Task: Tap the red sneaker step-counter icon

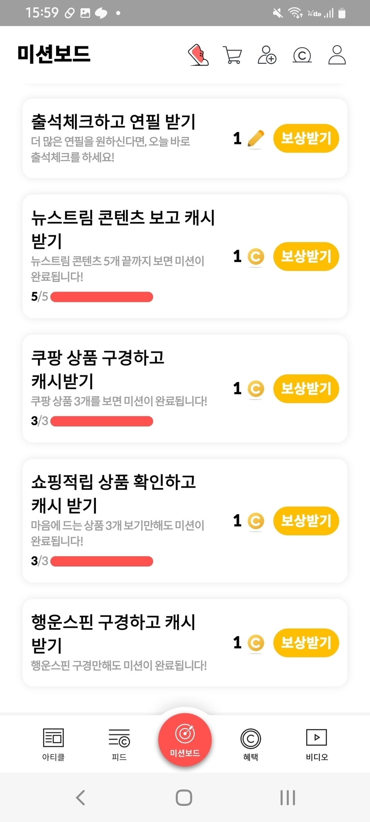Action: click(x=198, y=55)
